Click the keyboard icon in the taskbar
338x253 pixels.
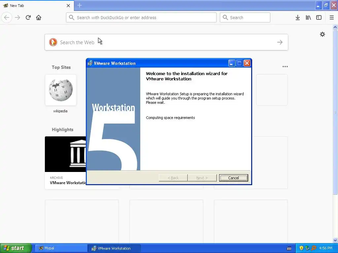click(289, 248)
